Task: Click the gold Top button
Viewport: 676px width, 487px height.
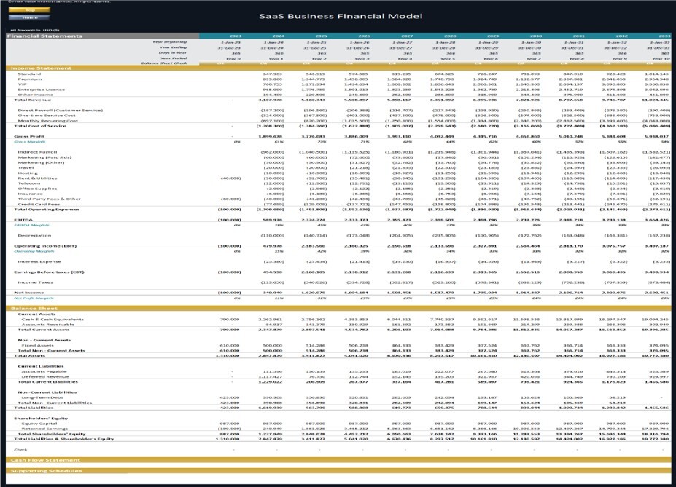Action: (x=29, y=10)
